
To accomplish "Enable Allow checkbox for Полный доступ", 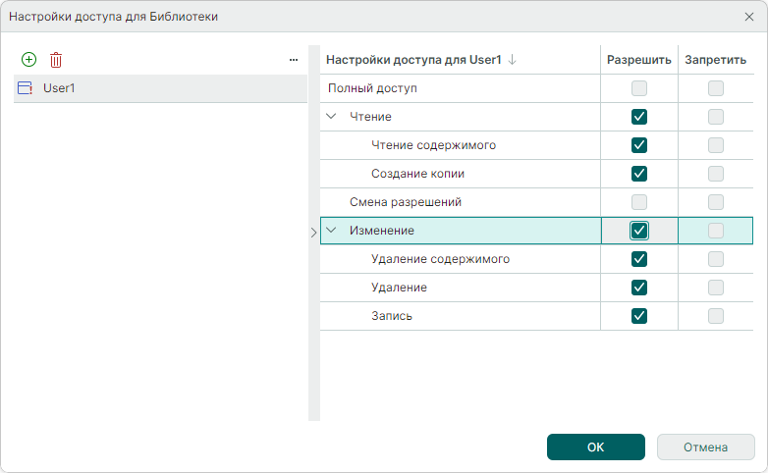I will (639, 88).
